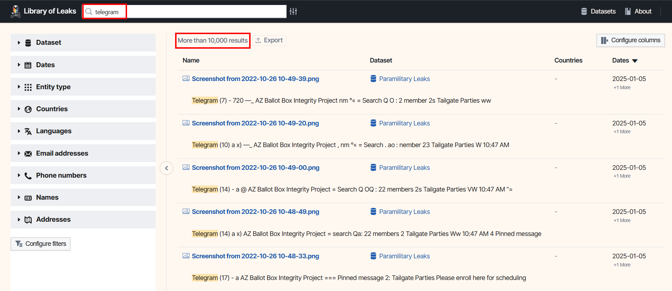Click "+1 More" in 10-48-33.png row
The image size is (672, 291).
[622, 265]
